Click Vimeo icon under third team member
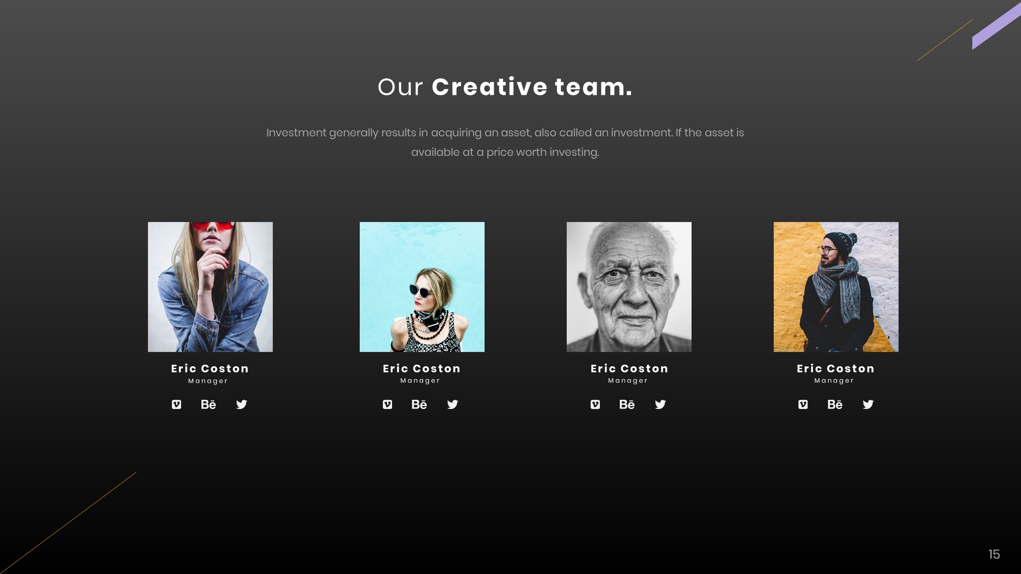 tap(595, 404)
